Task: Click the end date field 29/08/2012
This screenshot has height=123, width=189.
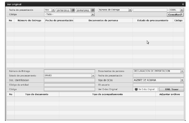Action: coord(83,10)
